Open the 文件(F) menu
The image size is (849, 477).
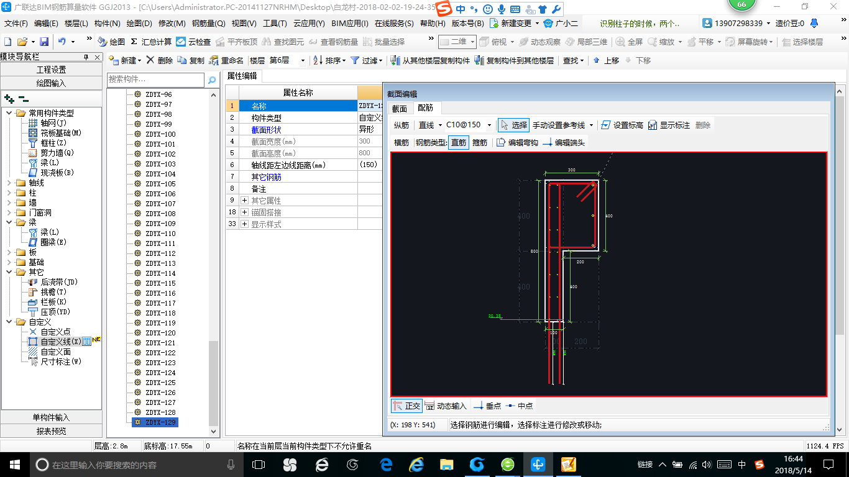16,24
